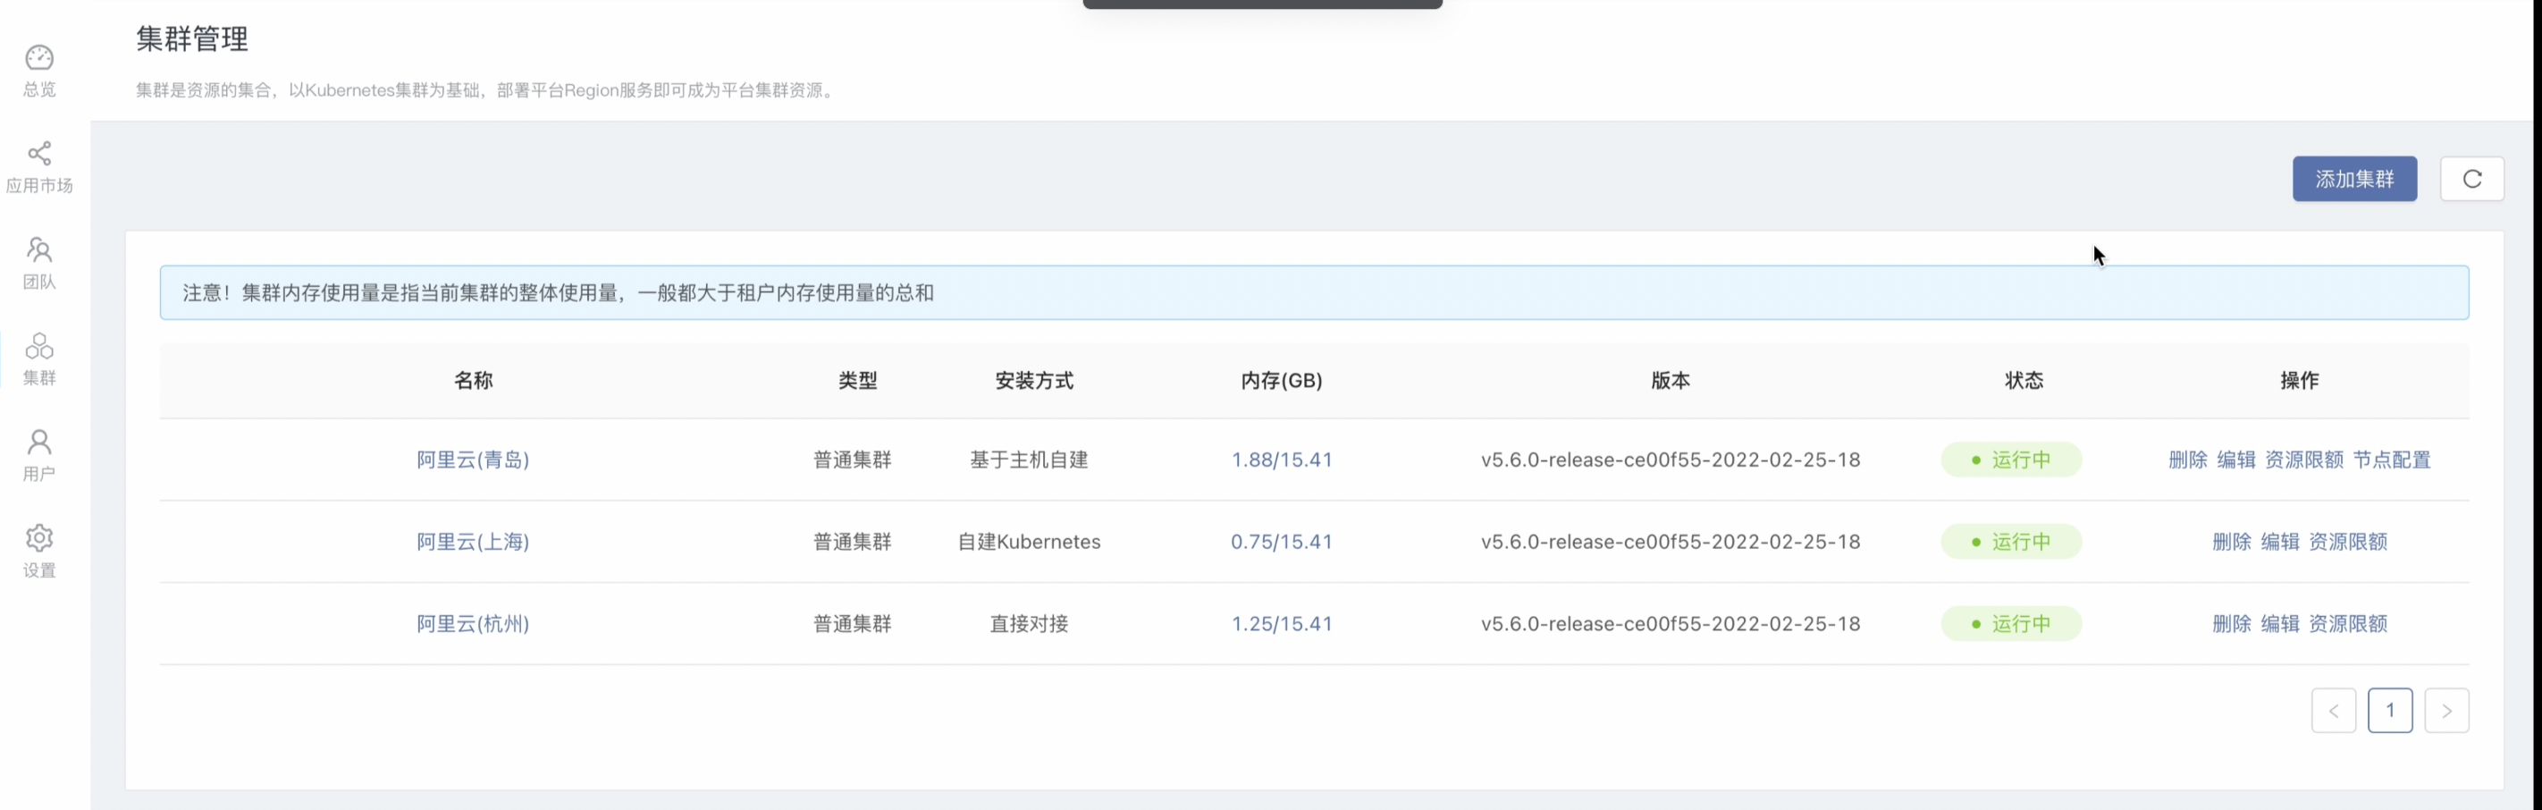Click the version text in 青岛 row
Image resolution: width=2542 pixels, height=810 pixels.
point(1670,460)
